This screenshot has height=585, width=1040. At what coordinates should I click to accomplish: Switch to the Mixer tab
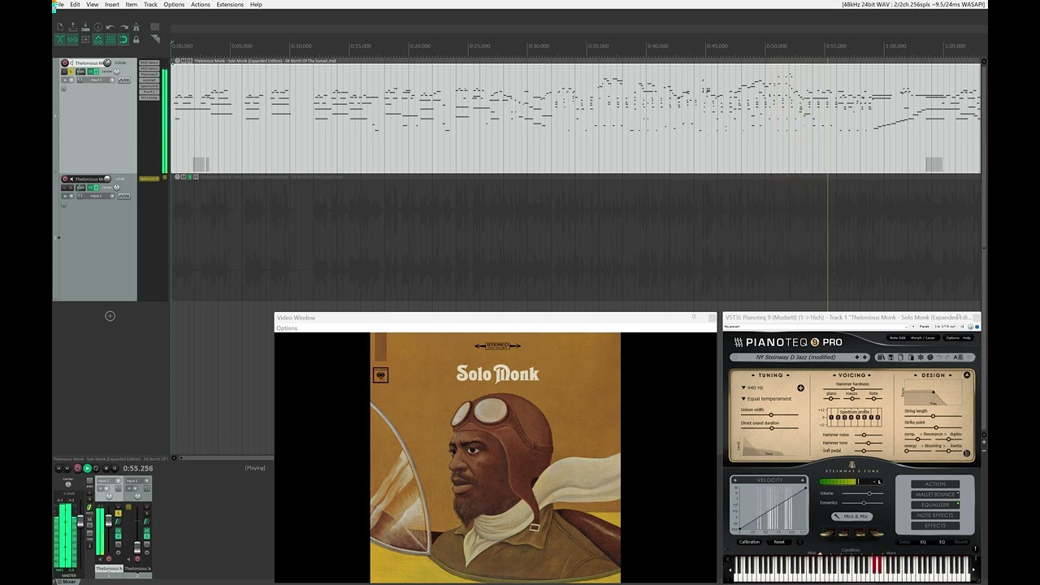69,581
